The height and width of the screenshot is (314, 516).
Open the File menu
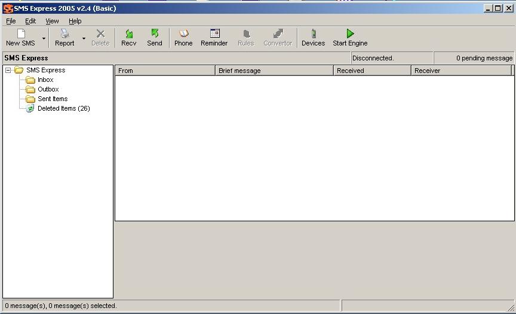tap(11, 21)
